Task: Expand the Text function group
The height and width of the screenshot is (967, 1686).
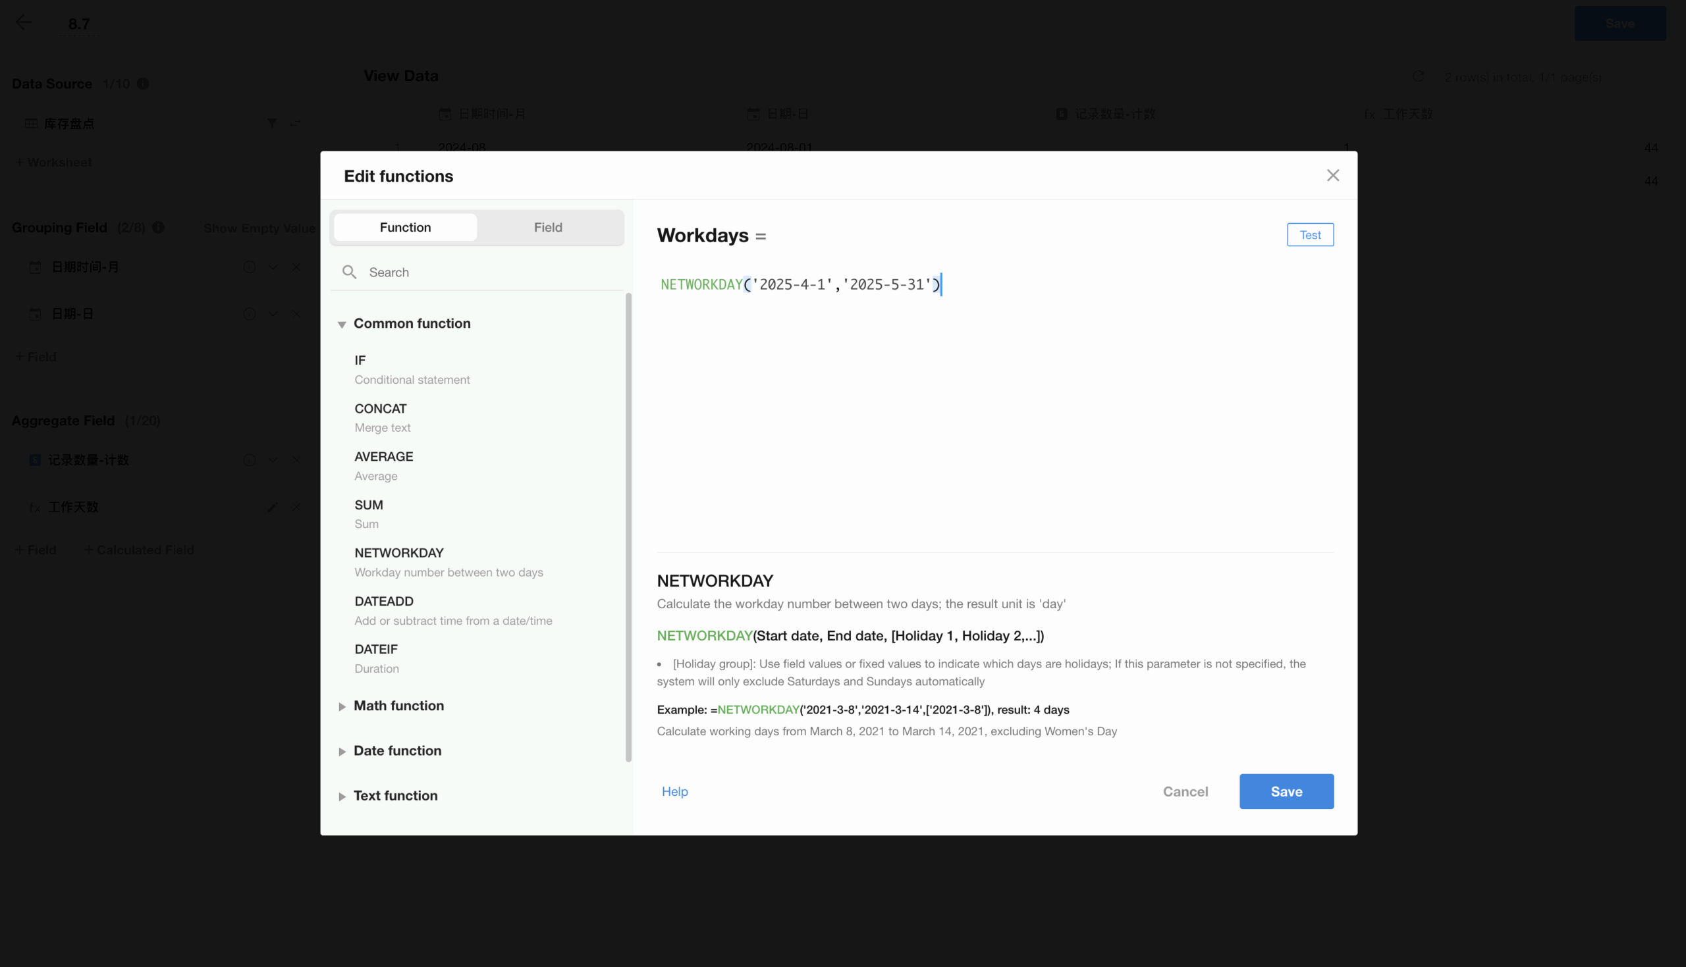Action: [x=341, y=797]
